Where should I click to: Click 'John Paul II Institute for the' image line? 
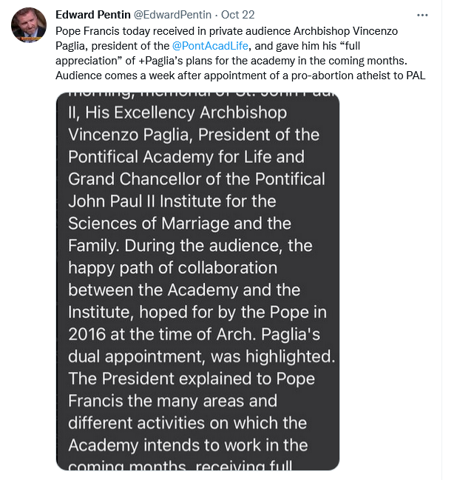tap(172, 201)
